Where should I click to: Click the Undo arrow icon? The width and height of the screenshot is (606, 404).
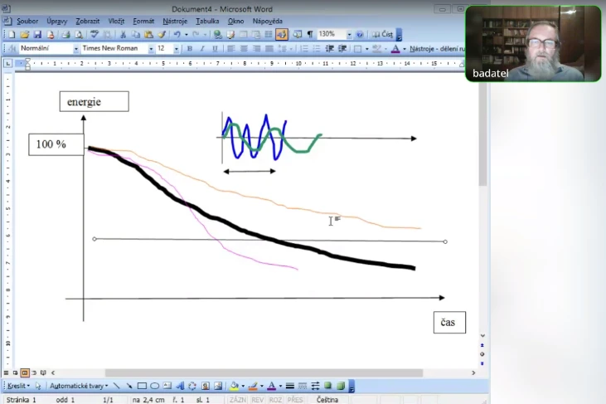click(x=176, y=35)
